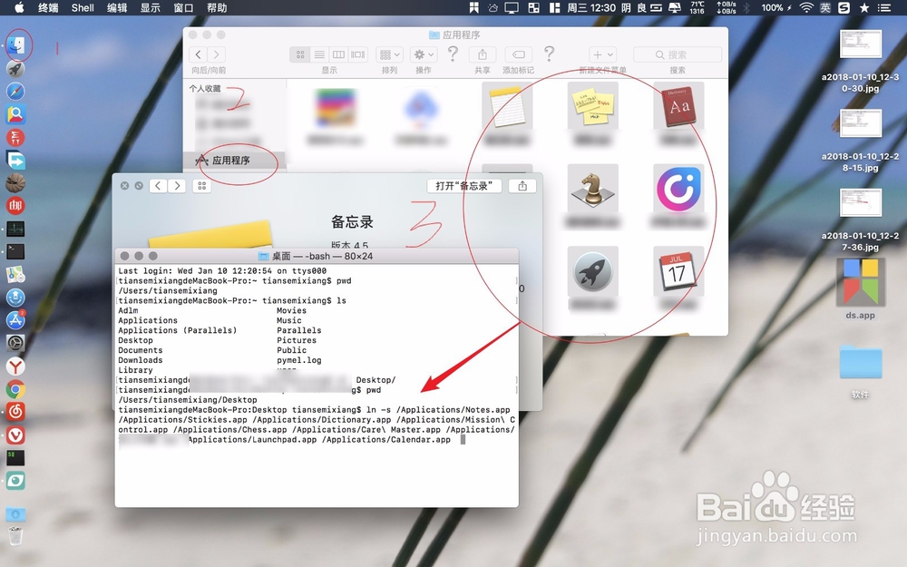Enable icon view in the Finder toolbar
The height and width of the screenshot is (567, 907).
click(300, 54)
